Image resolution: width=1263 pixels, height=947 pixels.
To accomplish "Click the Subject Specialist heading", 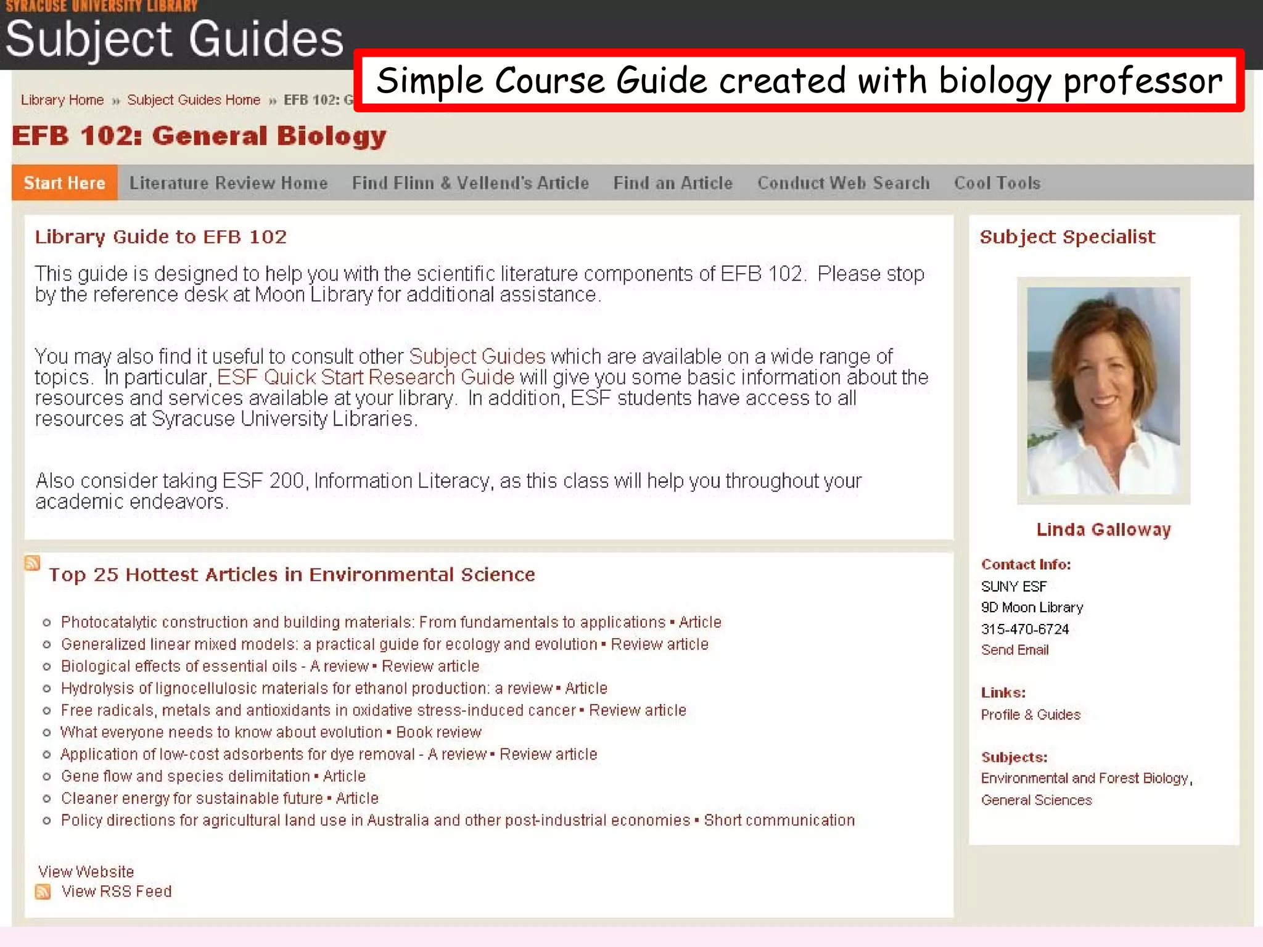I will (x=1068, y=237).
